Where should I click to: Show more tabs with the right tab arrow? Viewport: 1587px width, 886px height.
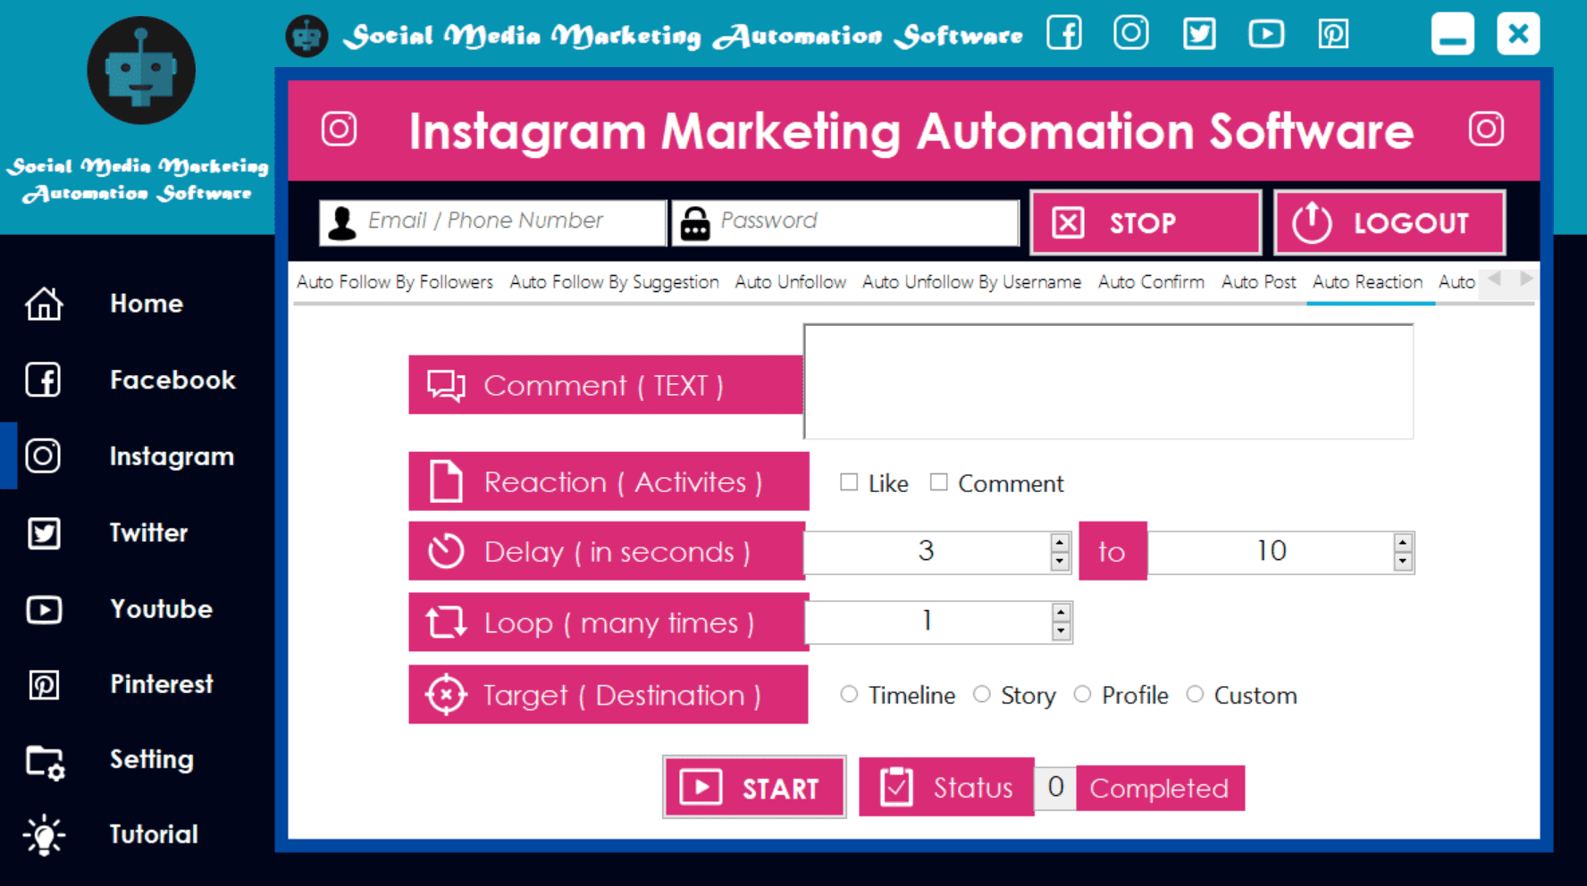[x=1526, y=280]
